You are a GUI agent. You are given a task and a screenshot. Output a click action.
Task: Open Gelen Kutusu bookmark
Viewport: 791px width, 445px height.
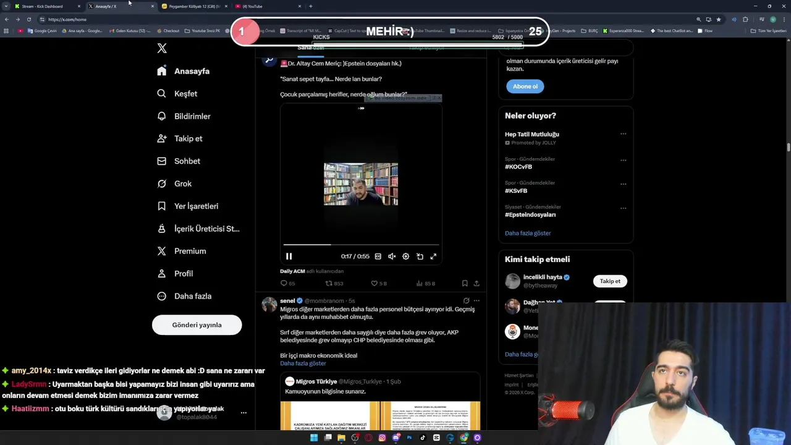130,31
